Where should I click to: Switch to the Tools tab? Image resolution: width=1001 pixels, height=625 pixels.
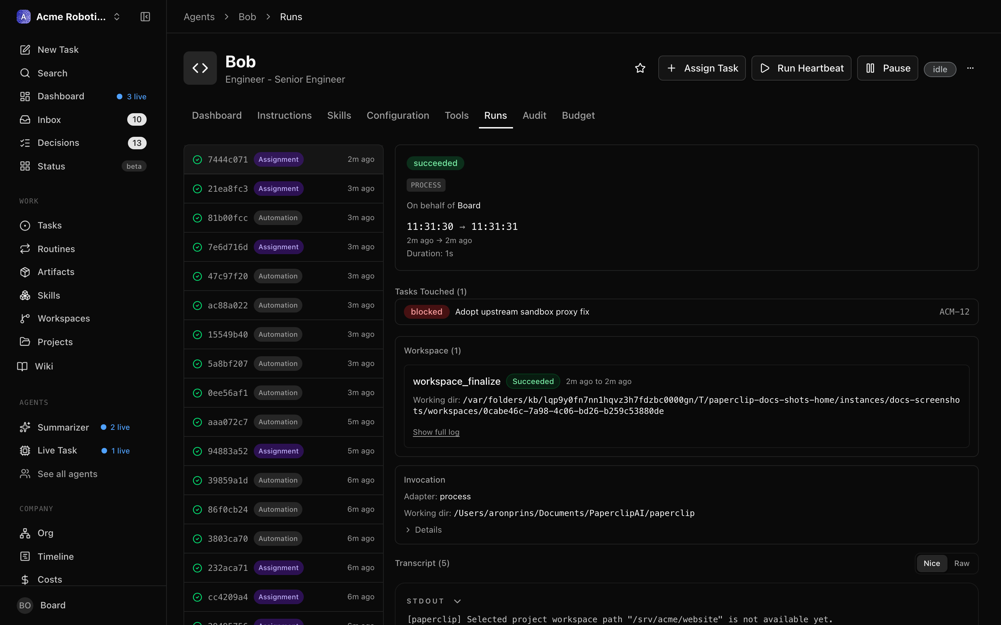pos(457,115)
